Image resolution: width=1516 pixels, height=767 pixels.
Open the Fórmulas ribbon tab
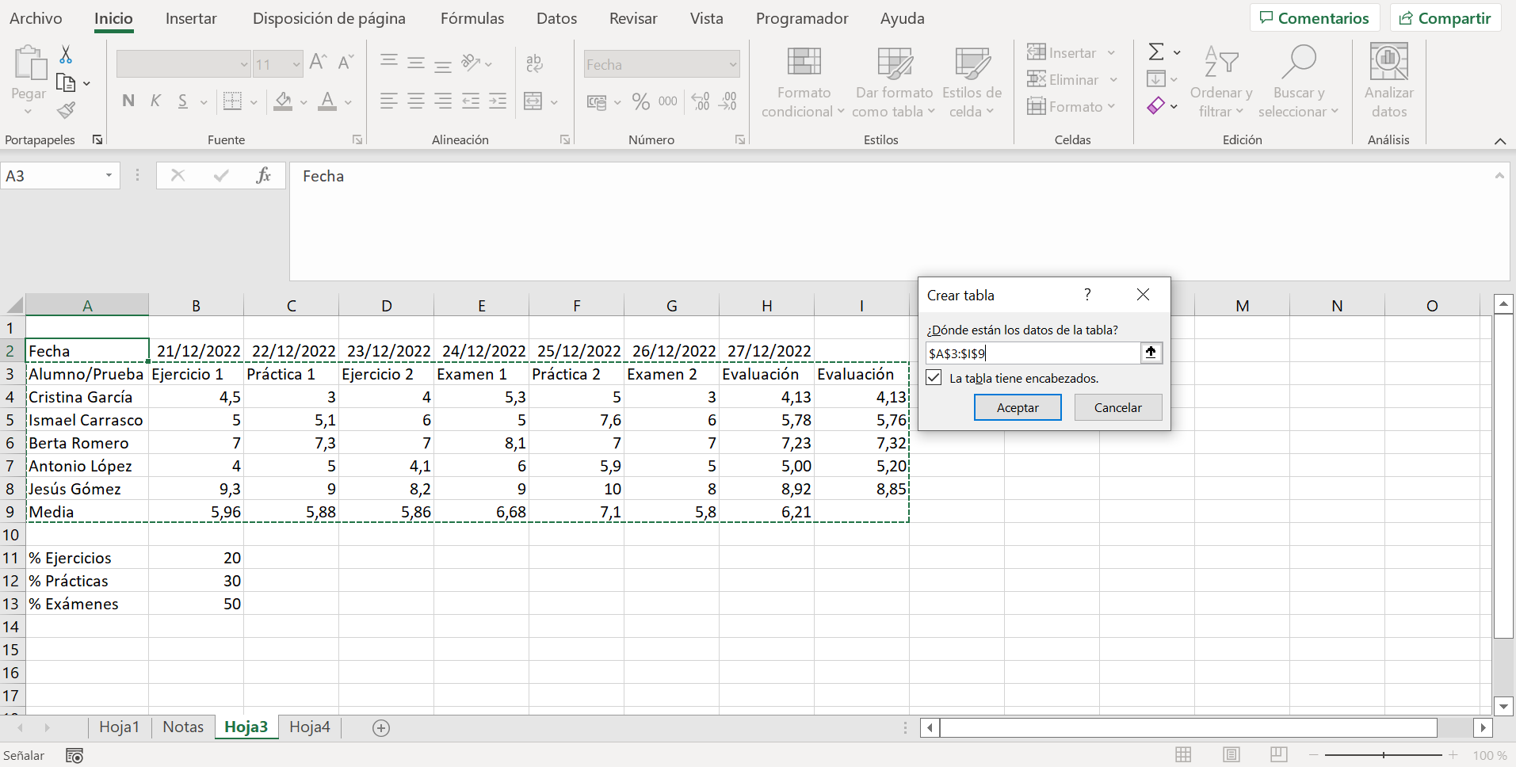[x=472, y=18]
